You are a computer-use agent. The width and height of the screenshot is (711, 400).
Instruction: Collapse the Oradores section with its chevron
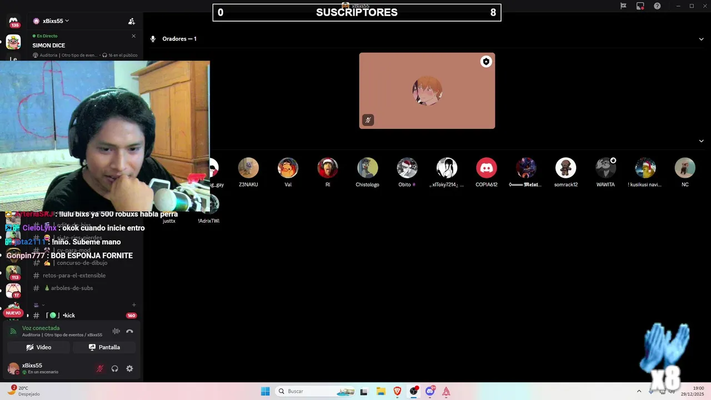[x=701, y=39]
